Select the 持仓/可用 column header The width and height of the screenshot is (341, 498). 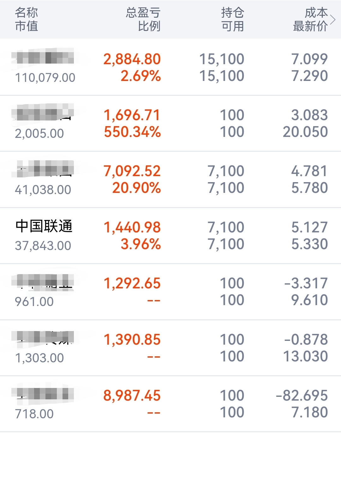[233, 19]
